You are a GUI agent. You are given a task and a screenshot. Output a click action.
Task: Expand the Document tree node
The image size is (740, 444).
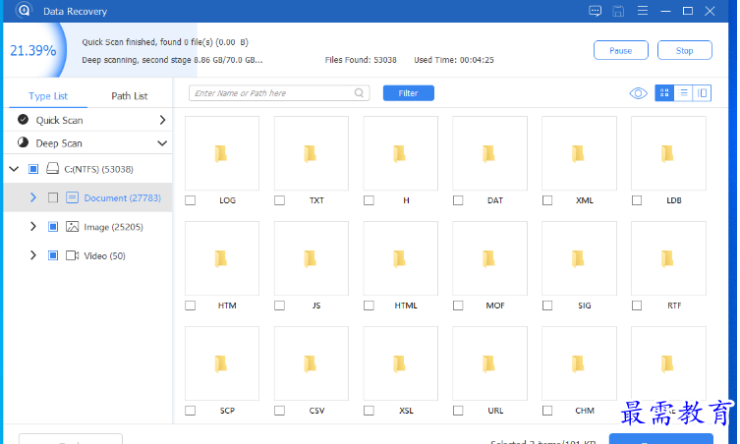33,197
